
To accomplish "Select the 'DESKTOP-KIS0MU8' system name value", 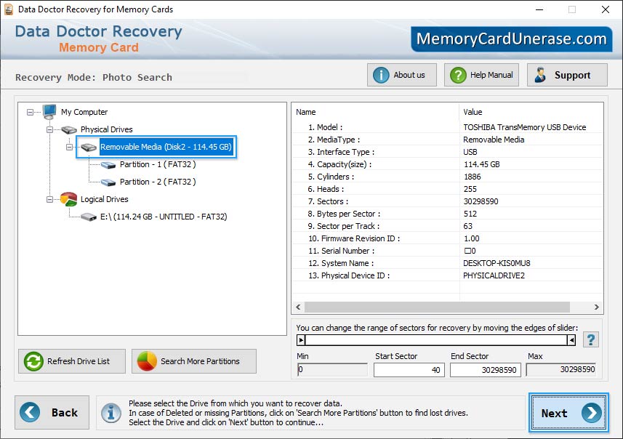I will pos(497,263).
